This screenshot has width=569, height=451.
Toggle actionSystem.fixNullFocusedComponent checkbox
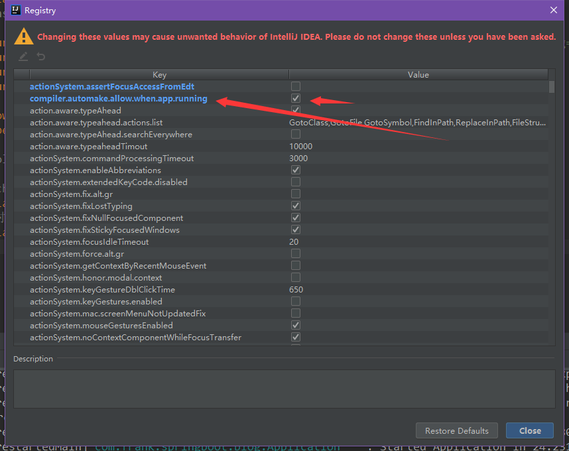click(x=296, y=218)
